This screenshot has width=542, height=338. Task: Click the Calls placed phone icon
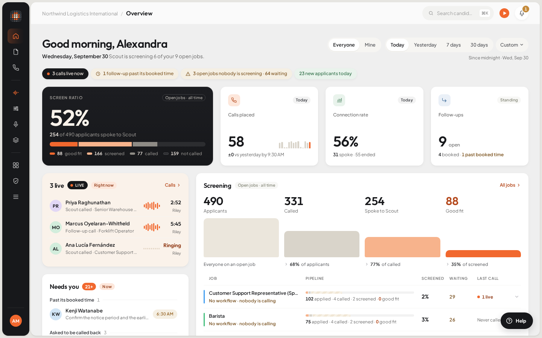click(234, 100)
